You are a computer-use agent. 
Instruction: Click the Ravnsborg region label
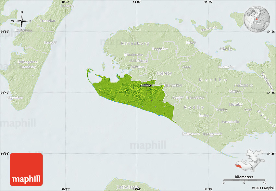(x=134, y=43)
